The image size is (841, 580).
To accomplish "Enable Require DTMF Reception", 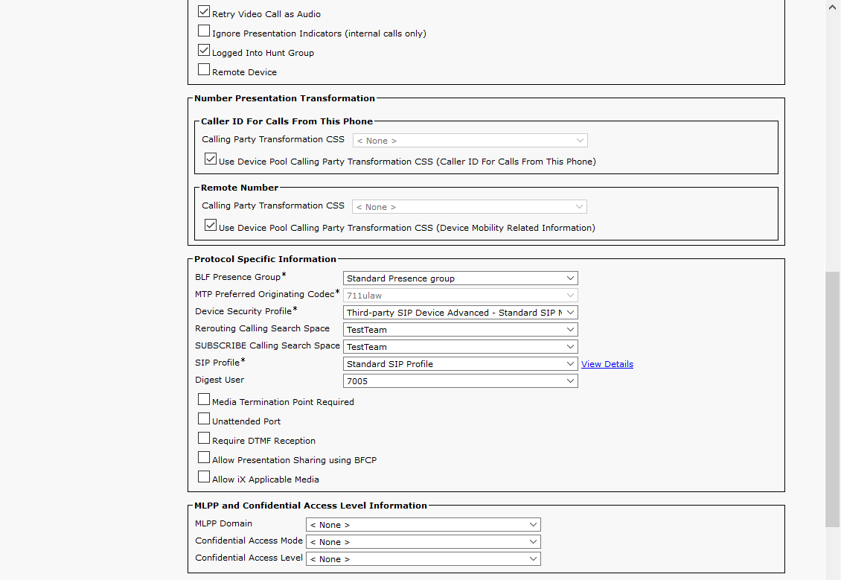I will tap(204, 439).
